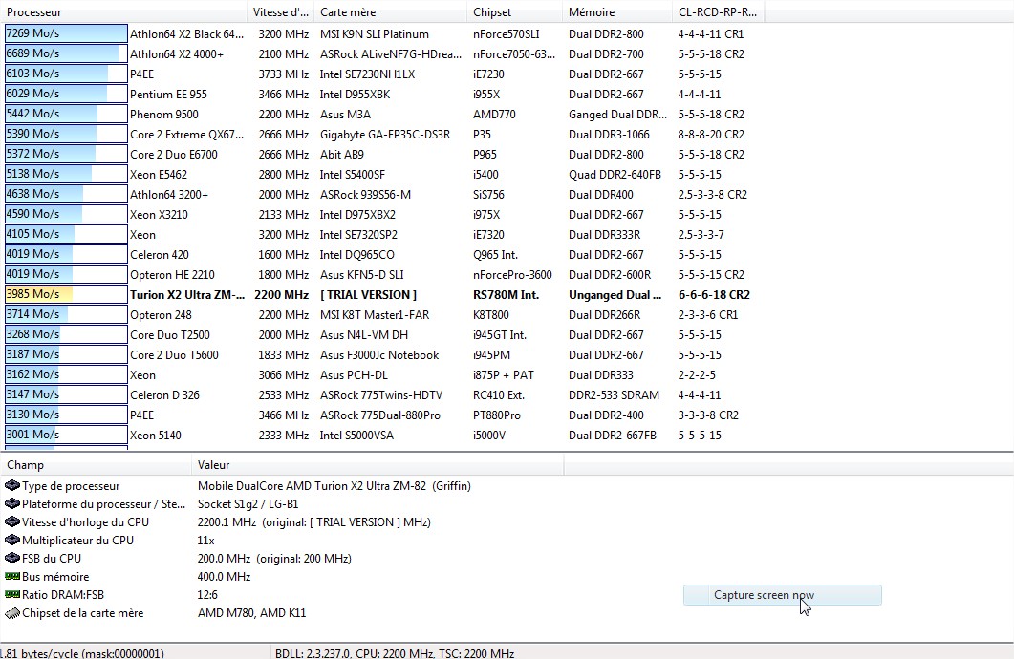Click the MSI K9N SLI Platinum motherboard cell
The height and width of the screenshot is (659, 1014).
(374, 34)
